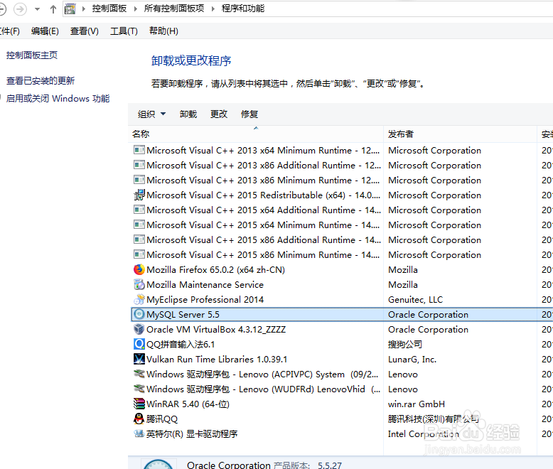Click icon of Visual C++ 2015 x86 Additional Runtime
Viewport: 553px width, 469px height.
[x=139, y=239]
